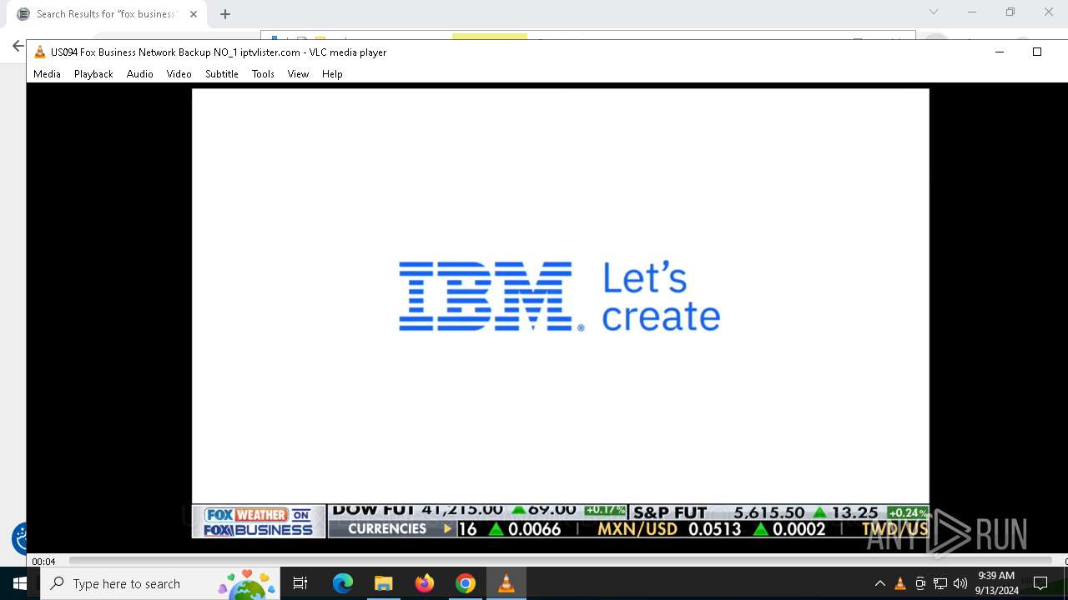
Task: Open the Windows Start menu
Action: [20, 583]
